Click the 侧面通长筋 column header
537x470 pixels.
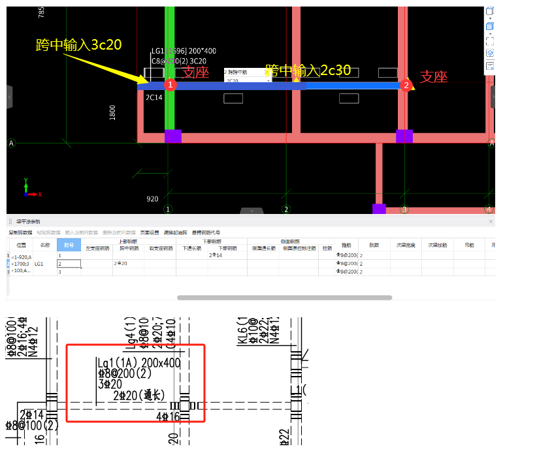pos(263,249)
